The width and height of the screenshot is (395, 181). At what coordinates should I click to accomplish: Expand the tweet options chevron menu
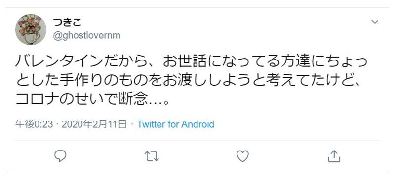(x=375, y=22)
